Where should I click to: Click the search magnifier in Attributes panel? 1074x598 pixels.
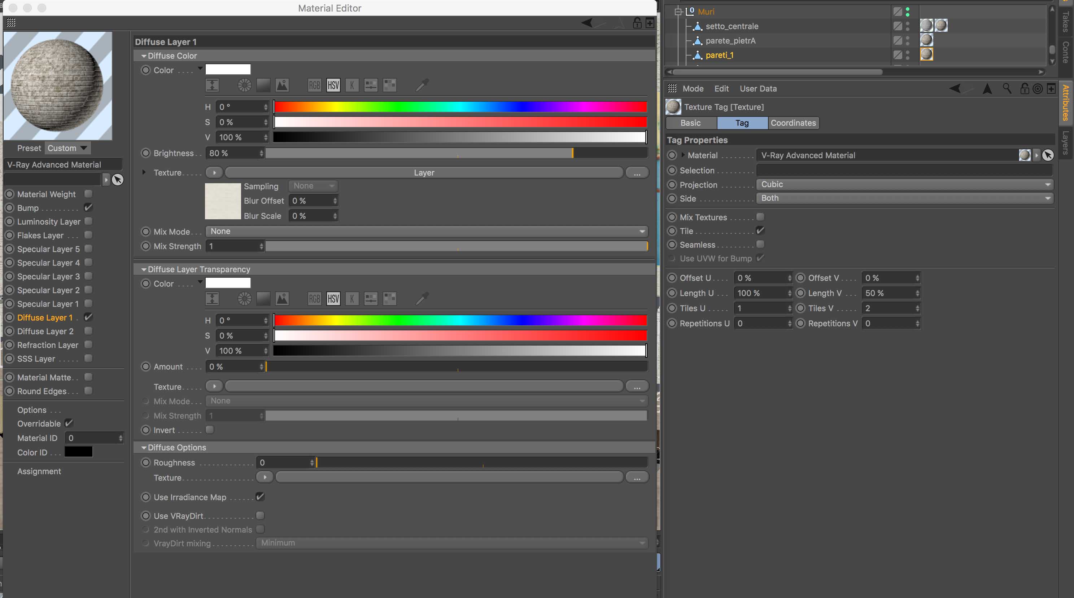point(1007,88)
